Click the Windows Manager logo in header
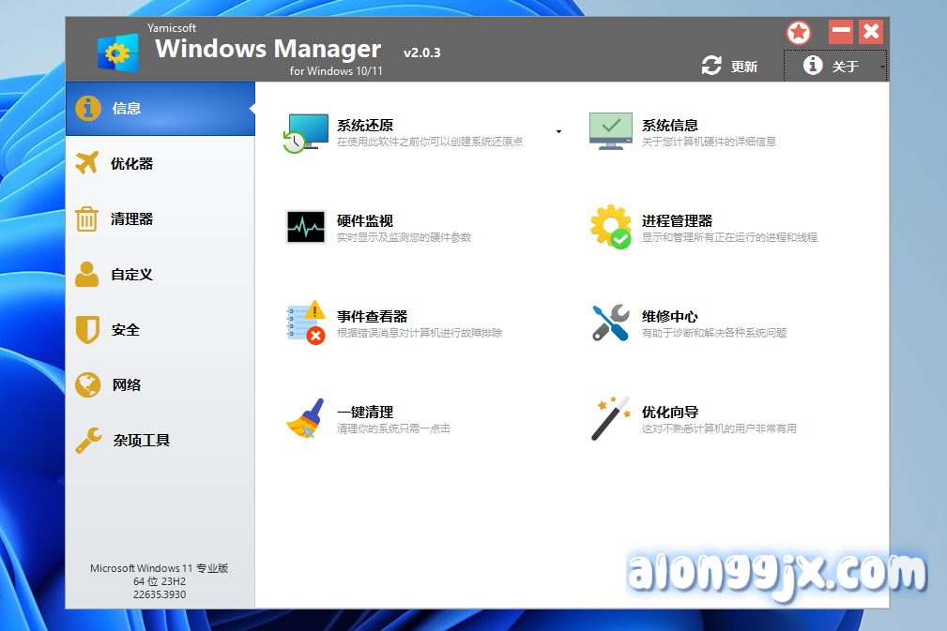Image resolution: width=947 pixels, height=631 pixels. point(118,53)
